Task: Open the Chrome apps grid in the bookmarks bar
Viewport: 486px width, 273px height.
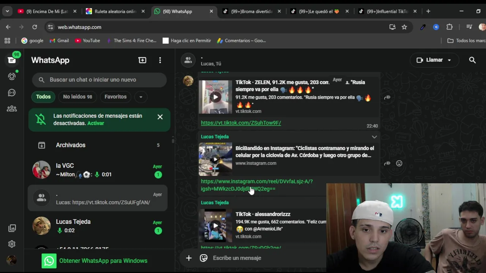Action: tap(7, 41)
